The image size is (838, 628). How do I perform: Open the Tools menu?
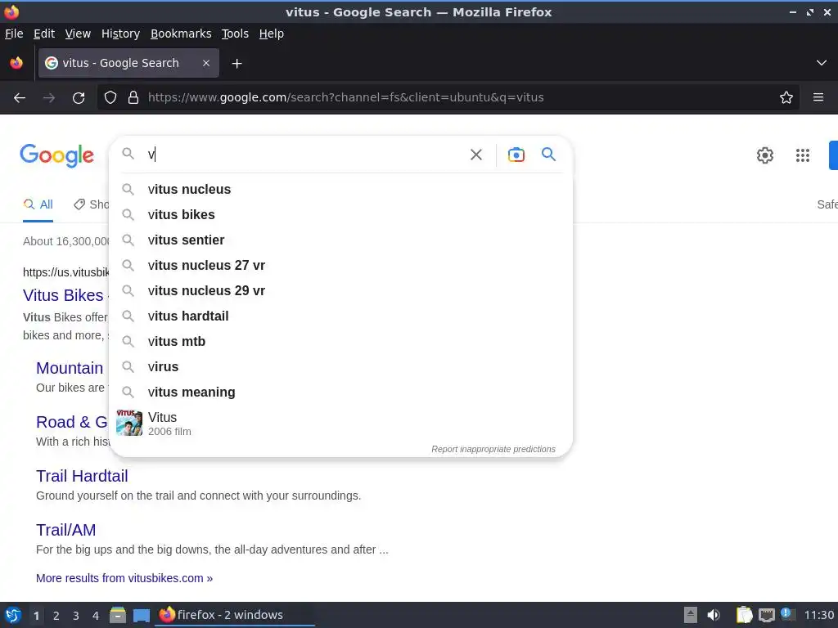click(235, 34)
